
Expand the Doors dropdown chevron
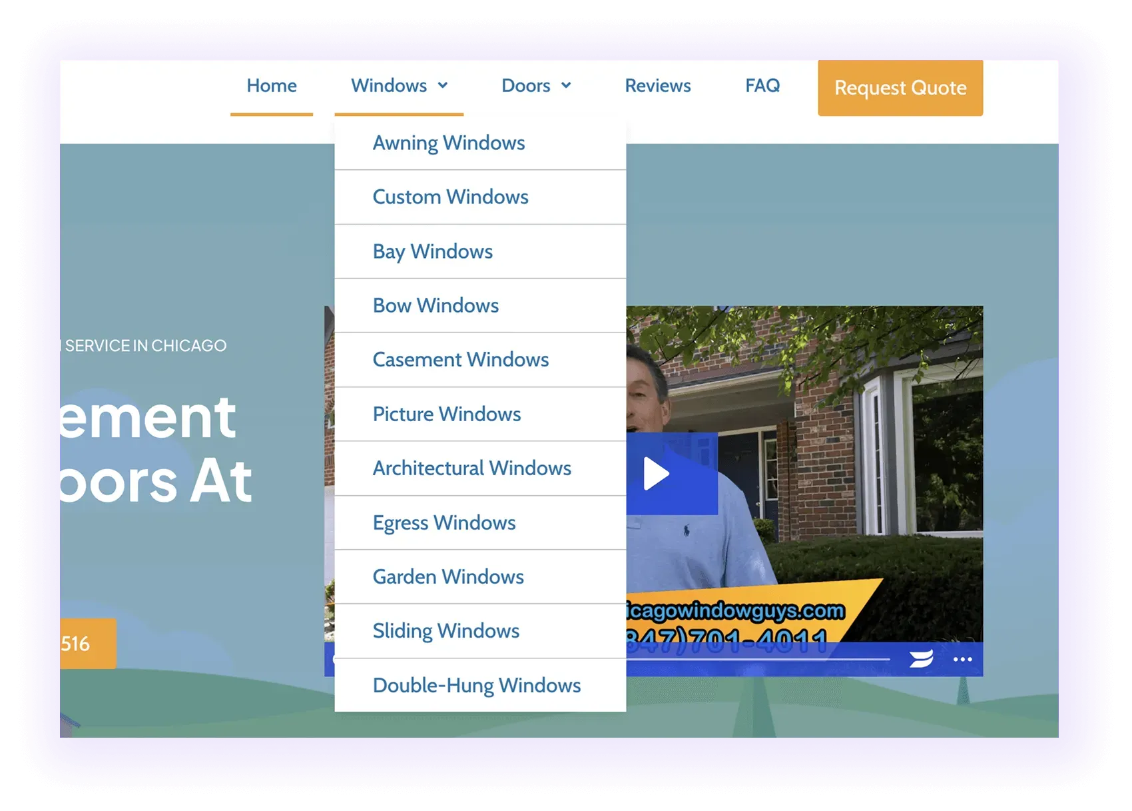click(566, 85)
